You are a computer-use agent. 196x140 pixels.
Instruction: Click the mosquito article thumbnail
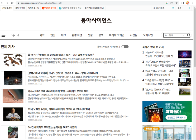13,96
